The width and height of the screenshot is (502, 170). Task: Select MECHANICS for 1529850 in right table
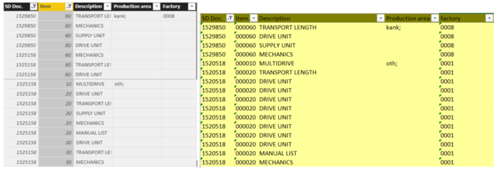tap(321, 54)
